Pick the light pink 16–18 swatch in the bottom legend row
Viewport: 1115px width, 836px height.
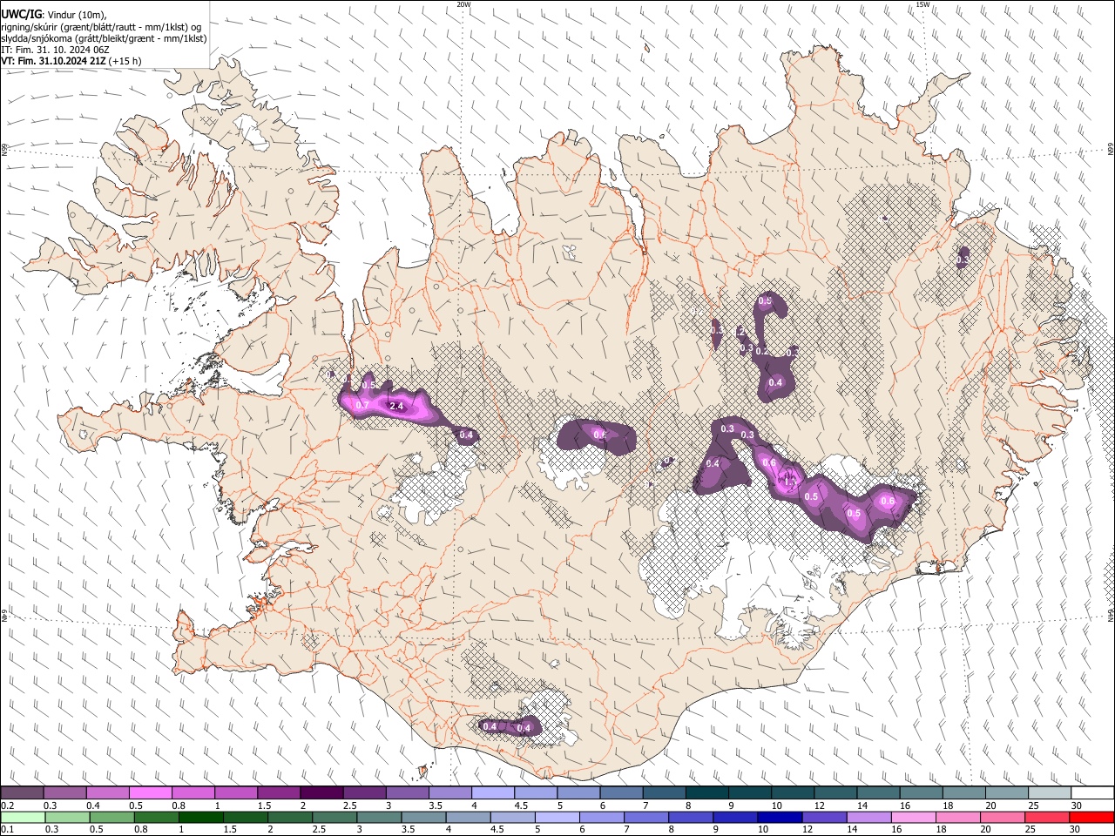[912, 817]
